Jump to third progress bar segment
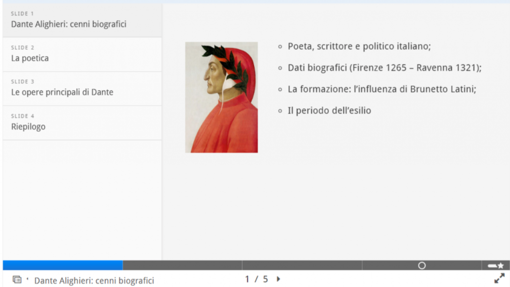 pos(302,265)
